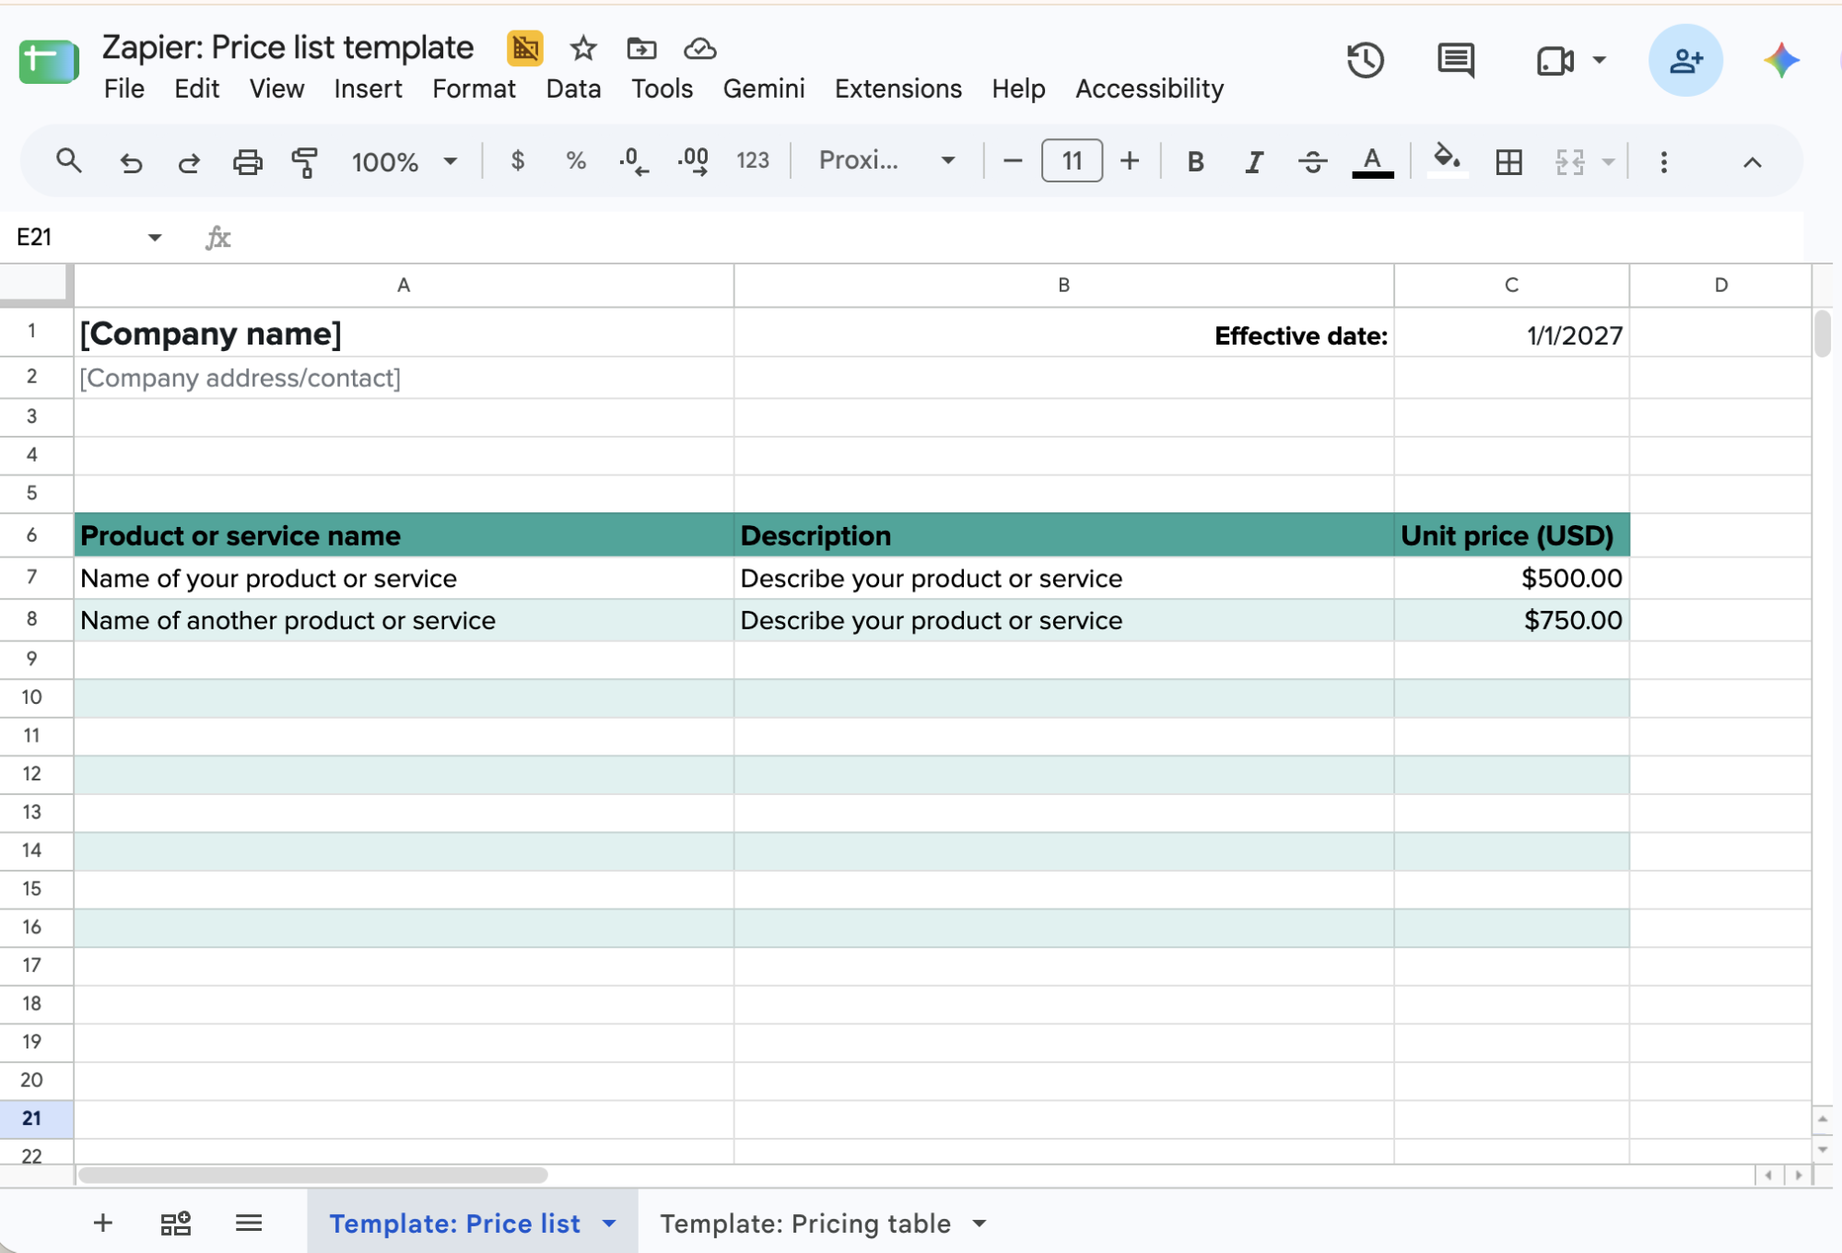
Task: Open zoom level dropdown
Action: click(404, 162)
